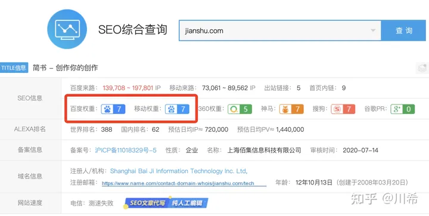Click the world rank value 388
429x216 pixels.
pos(107,129)
